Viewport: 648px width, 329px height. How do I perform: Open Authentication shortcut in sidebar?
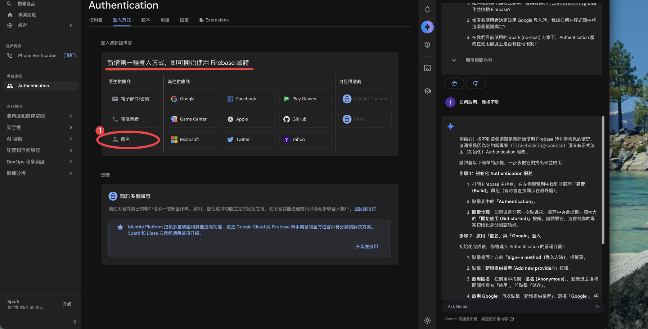(x=40, y=86)
